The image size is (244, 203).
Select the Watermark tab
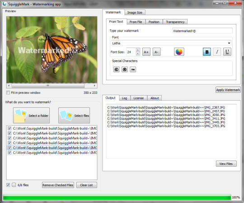point(113,12)
